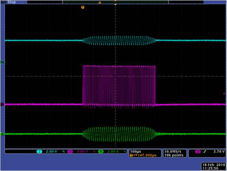This screenshot has width=227, height=171.
Task: Click the orange trigger position marker at top
Action: point(83,7)
